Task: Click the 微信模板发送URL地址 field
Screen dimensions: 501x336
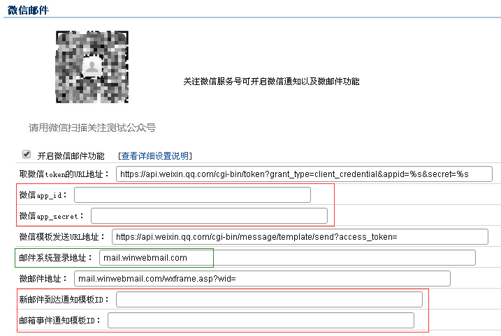Action: pos(300,237)
